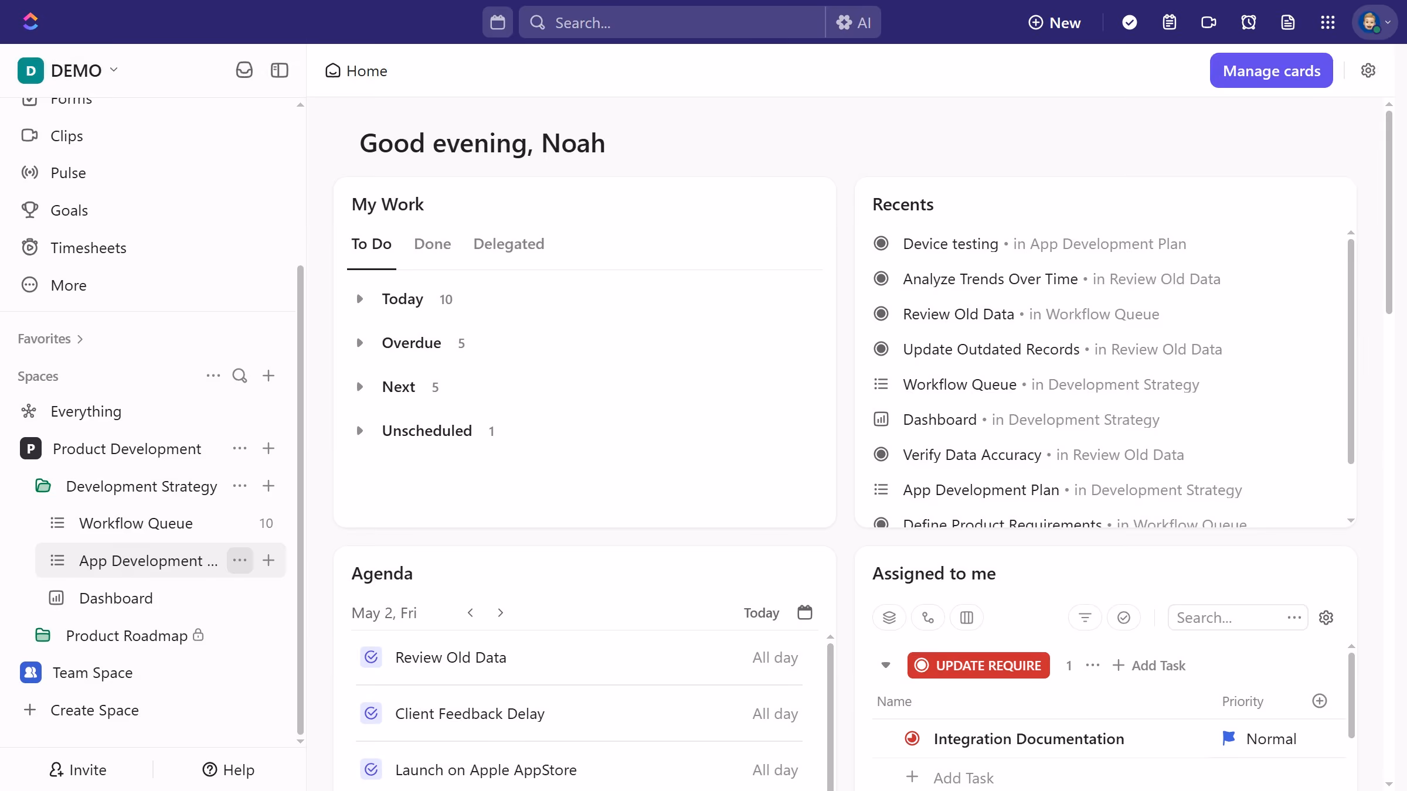Toggle subtasks icon in Assigned to me

coord(928,618)
